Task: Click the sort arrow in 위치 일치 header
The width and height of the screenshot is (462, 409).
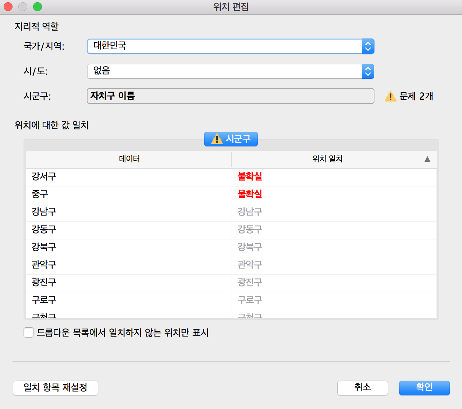Action: (x=427, y=159)
